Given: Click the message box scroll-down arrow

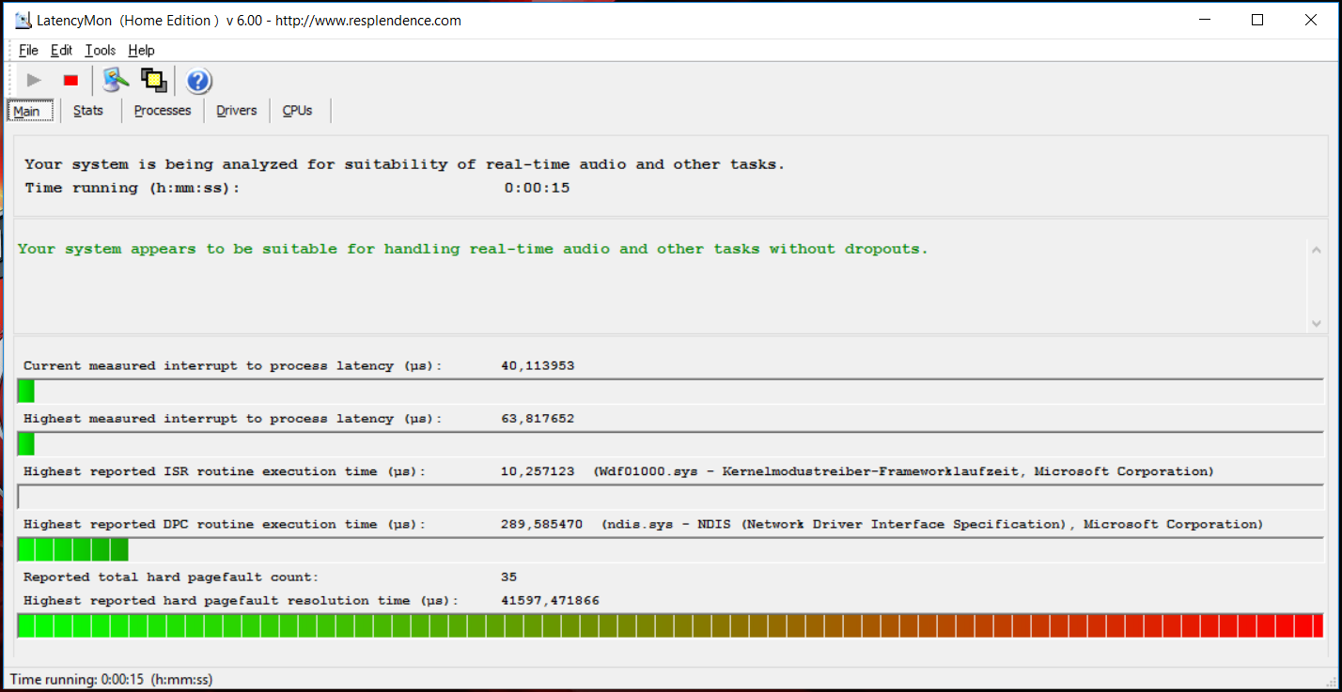Looking at the screenshot, I should (1315, 323).
